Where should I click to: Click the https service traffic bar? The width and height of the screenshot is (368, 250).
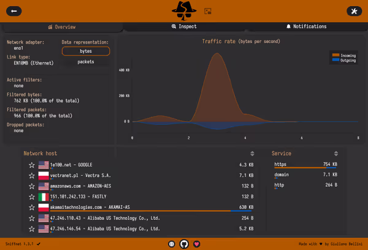point(305,167)
